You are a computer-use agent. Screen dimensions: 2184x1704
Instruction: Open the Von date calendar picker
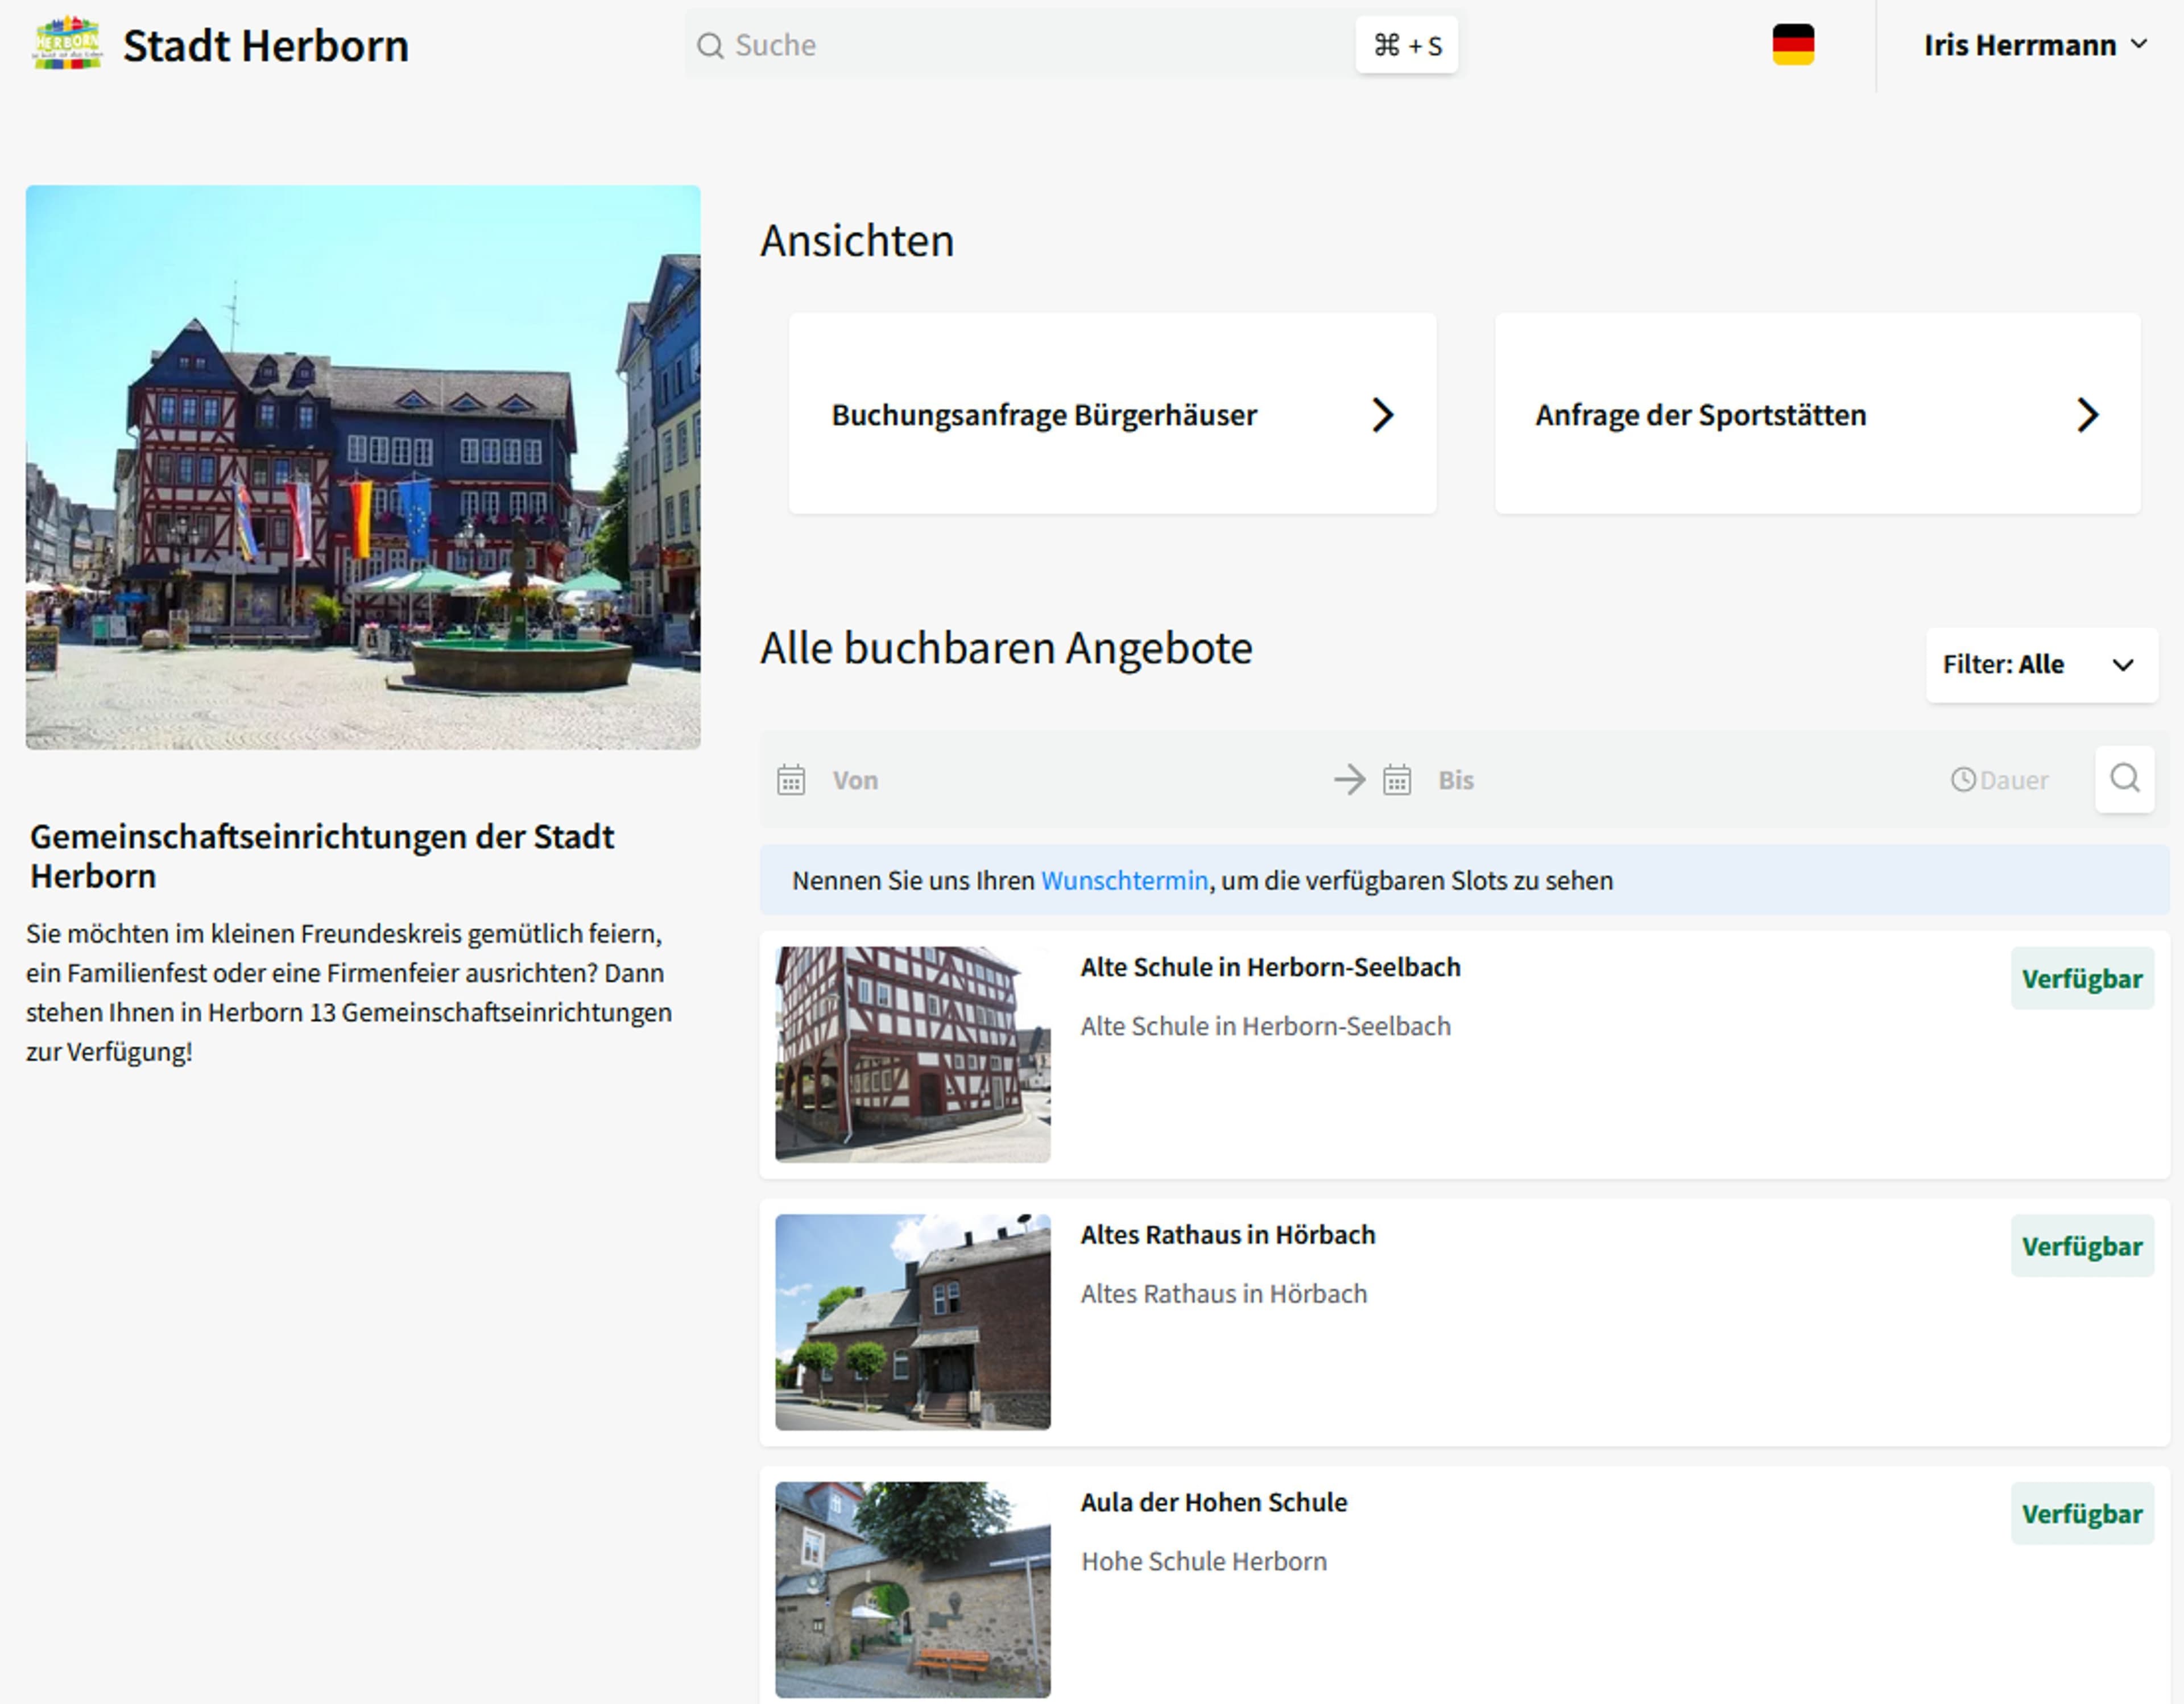point(791,780)
